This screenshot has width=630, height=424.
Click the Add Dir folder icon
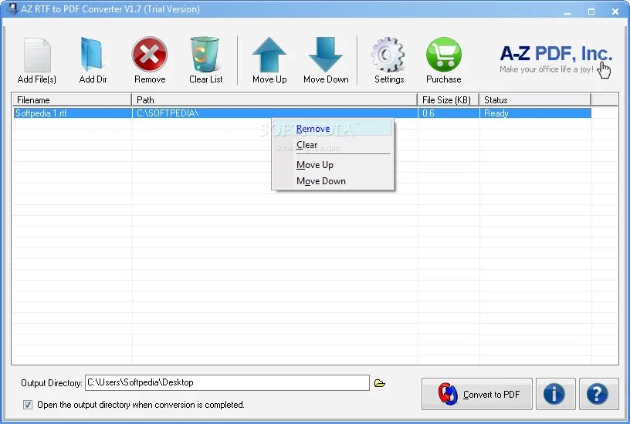click(x=93, y=54)
